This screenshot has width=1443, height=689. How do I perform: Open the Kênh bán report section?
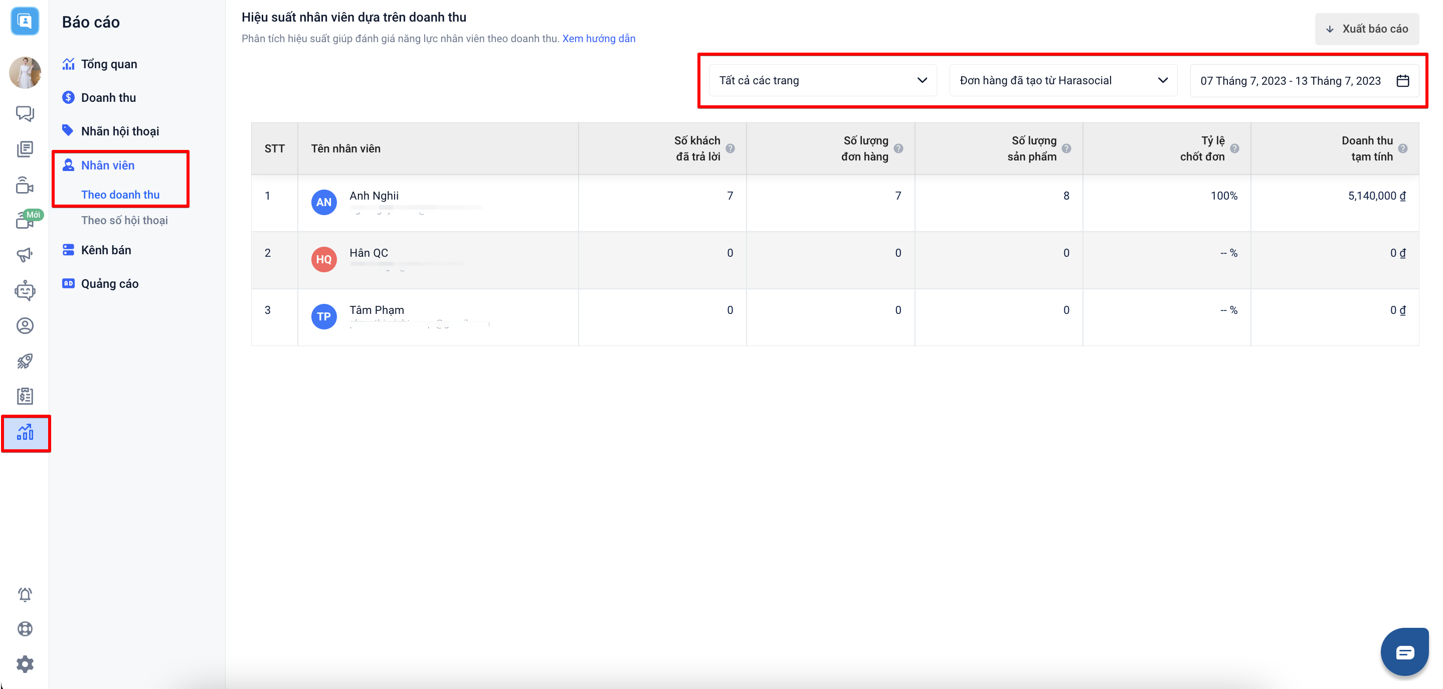[106, 250]
